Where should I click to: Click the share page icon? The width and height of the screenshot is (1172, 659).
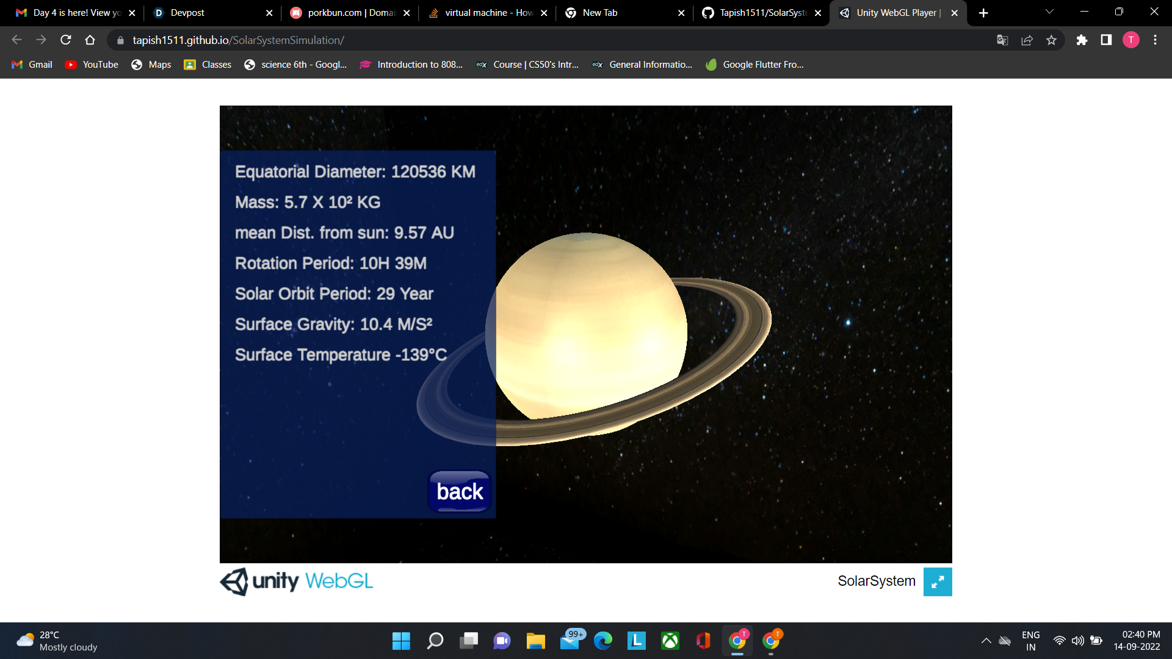click(x=1027, y=40)
